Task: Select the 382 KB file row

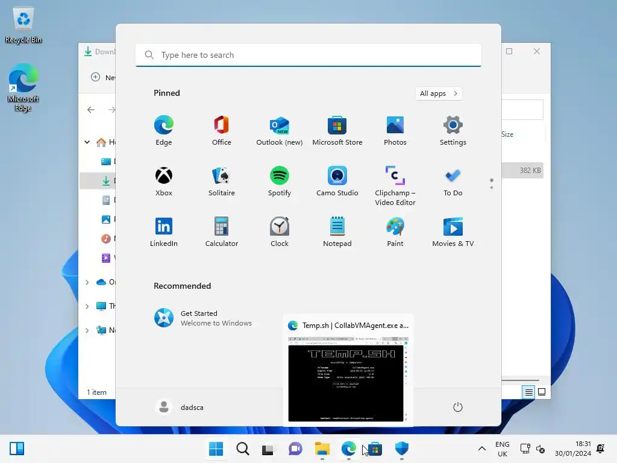Action: (522, 171)
